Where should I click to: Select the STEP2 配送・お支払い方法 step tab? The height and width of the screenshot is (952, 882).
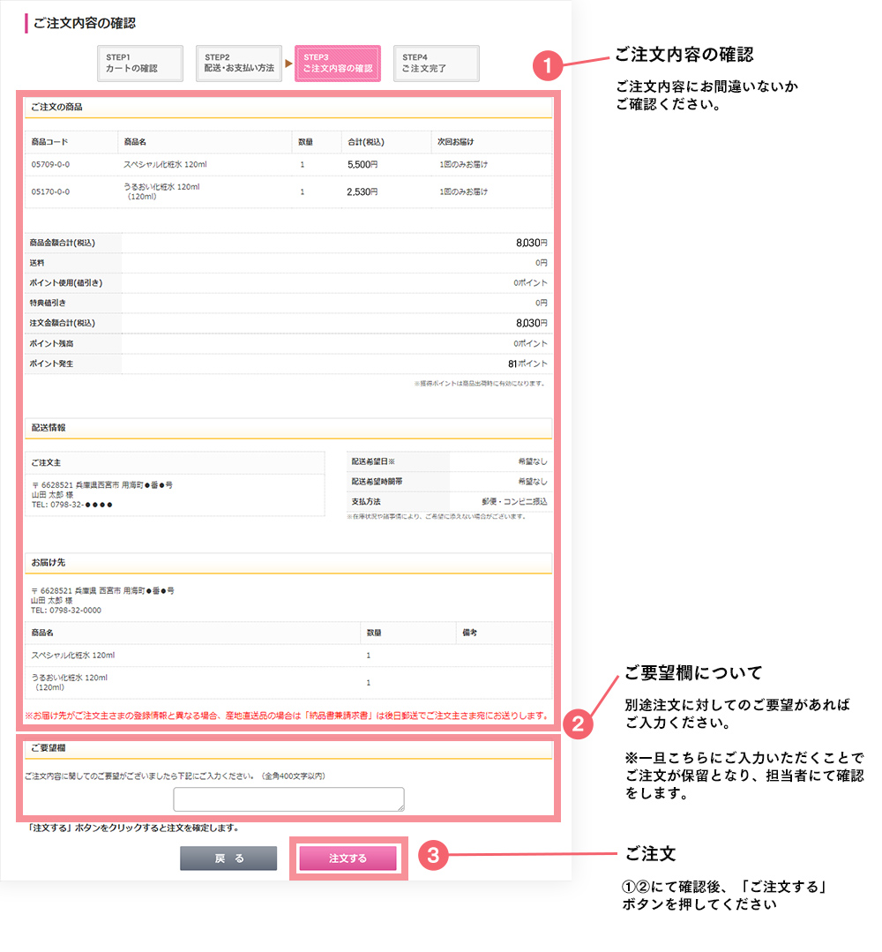[239, 64]
